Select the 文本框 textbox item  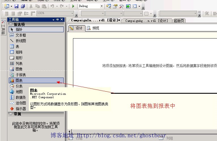36,35
